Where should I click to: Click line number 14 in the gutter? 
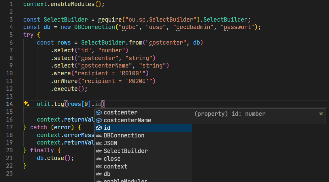pos(9,104)
